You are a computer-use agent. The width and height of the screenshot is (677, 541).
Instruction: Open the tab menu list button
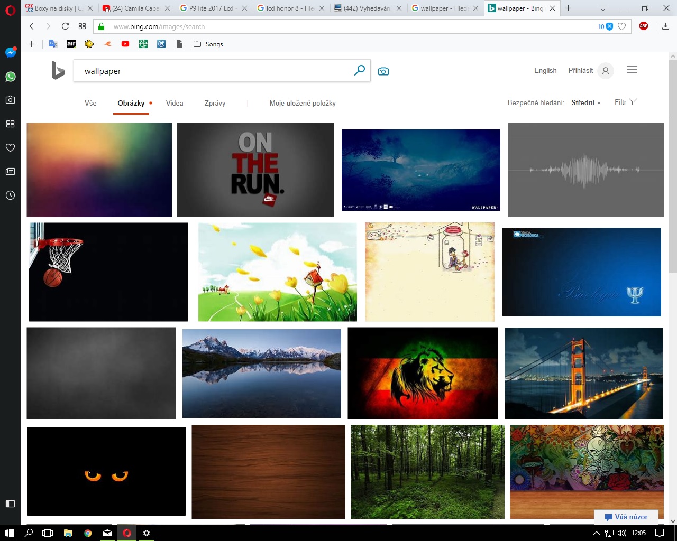pyautogui.click(x=602, y=8)
